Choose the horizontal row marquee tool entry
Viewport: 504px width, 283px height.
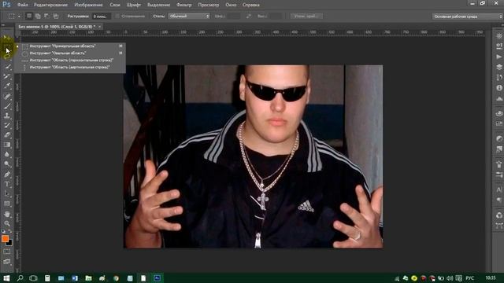point(72,61)
